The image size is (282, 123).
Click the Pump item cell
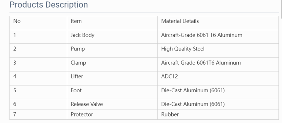112,51
